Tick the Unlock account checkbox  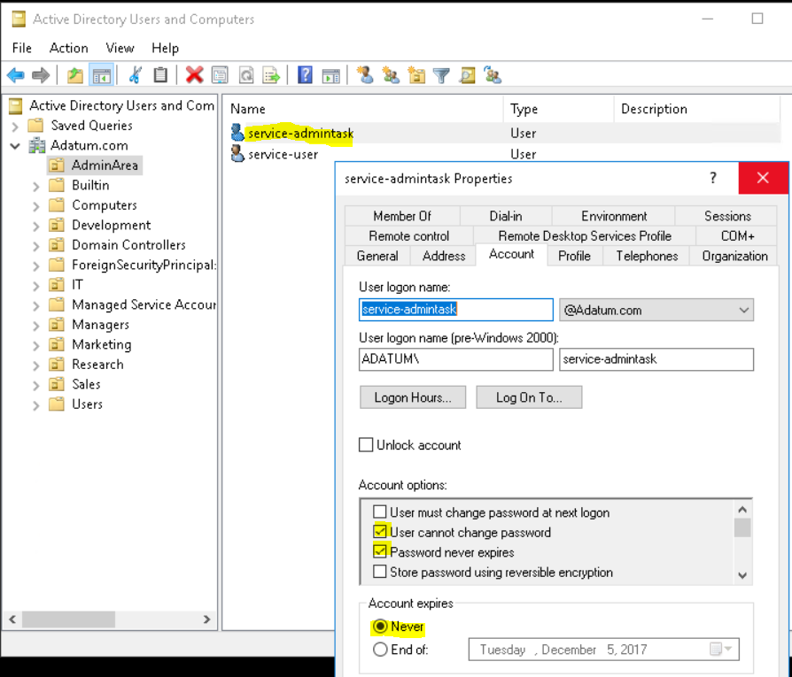pyautogui.click(x=366, y=445)
